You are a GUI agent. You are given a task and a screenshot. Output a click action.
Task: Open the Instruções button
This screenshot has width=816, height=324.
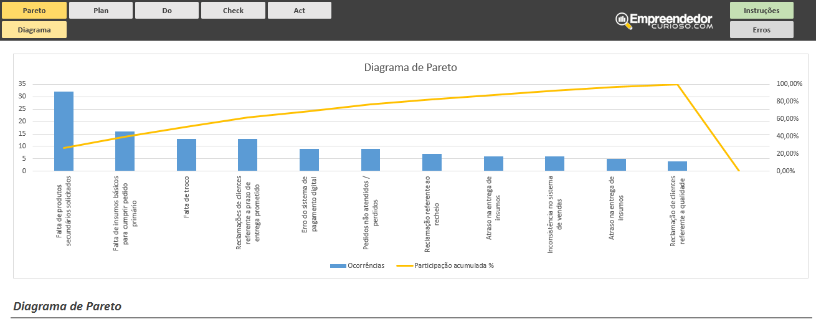[x=761, y=11]
